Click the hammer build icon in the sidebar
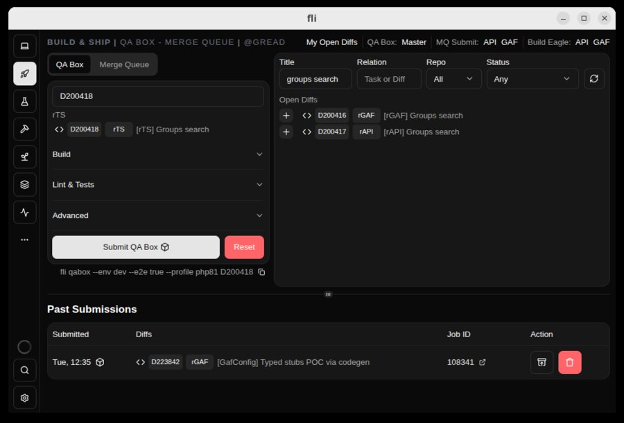624x423 pixels. [24, 129]
